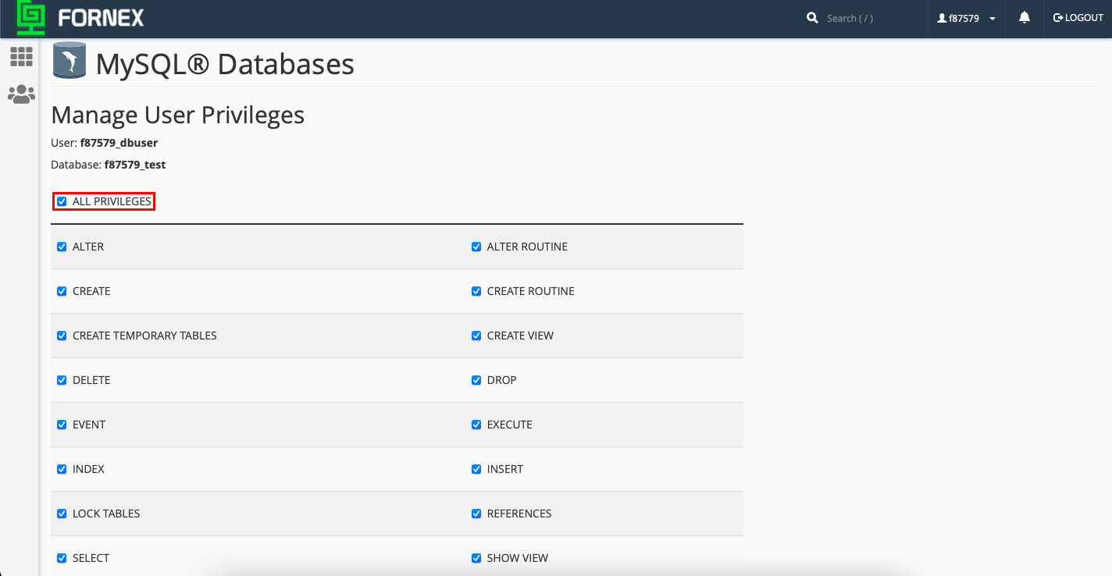Screen dimensions: 1112x576
Task: Toggle the SHOW VIEW checkbox
Action: pos(476,558)
